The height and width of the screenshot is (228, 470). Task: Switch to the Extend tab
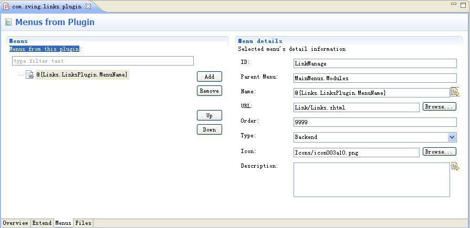click(x=42, y=223)
